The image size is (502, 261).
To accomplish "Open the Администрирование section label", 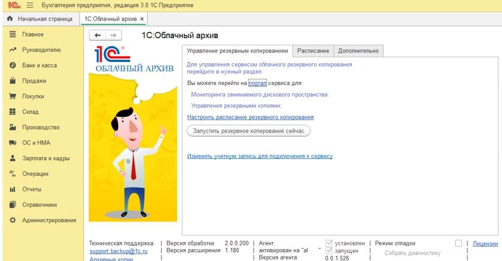I will click(49, 220).
